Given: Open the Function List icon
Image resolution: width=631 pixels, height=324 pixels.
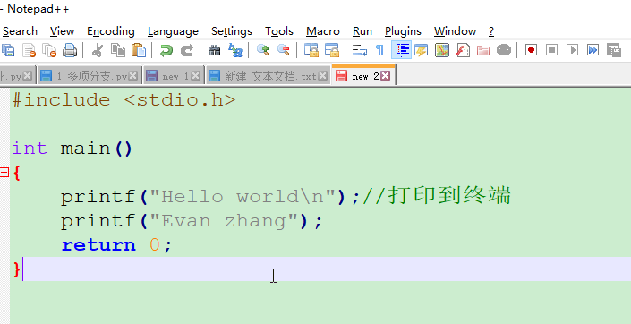Looking at the screenshot, I should 463,50.
